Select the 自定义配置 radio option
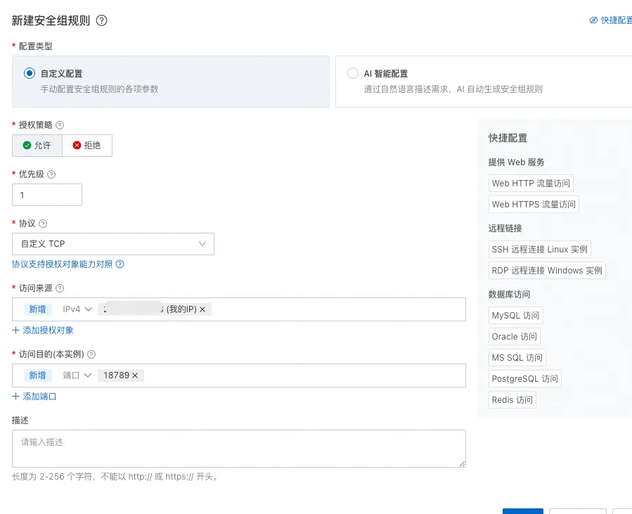The image size is (632, 514). (30, 73)
